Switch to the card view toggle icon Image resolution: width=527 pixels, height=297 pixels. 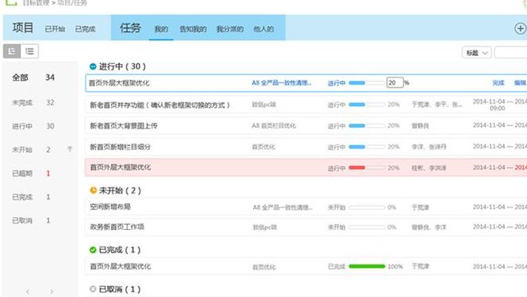point(12,51)
